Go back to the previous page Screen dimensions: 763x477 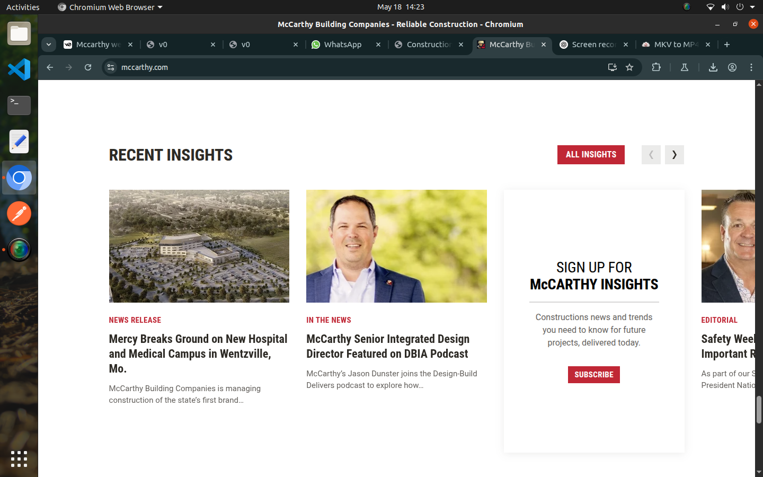(x=50, y=67)
